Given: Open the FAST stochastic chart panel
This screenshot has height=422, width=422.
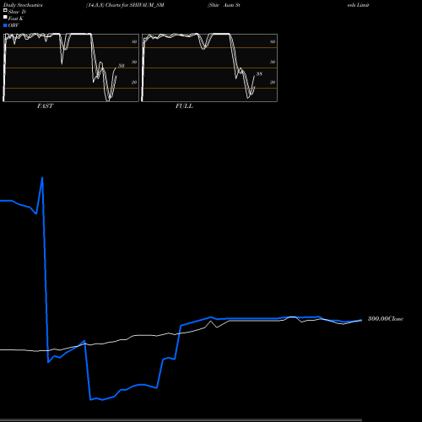Looking at the screenshot, I should 71,68.
